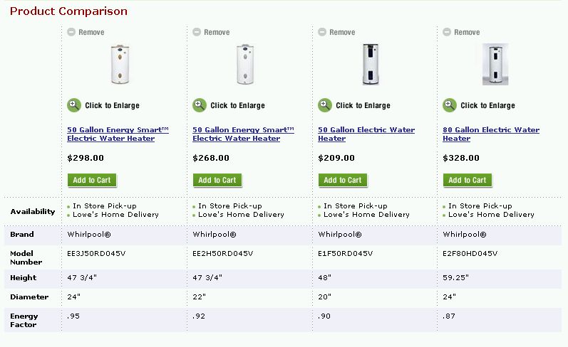This screenshot has width=568, height=347.
Task: Click the Remove icon above the $209.00 heater
Action: coord(322,32)
